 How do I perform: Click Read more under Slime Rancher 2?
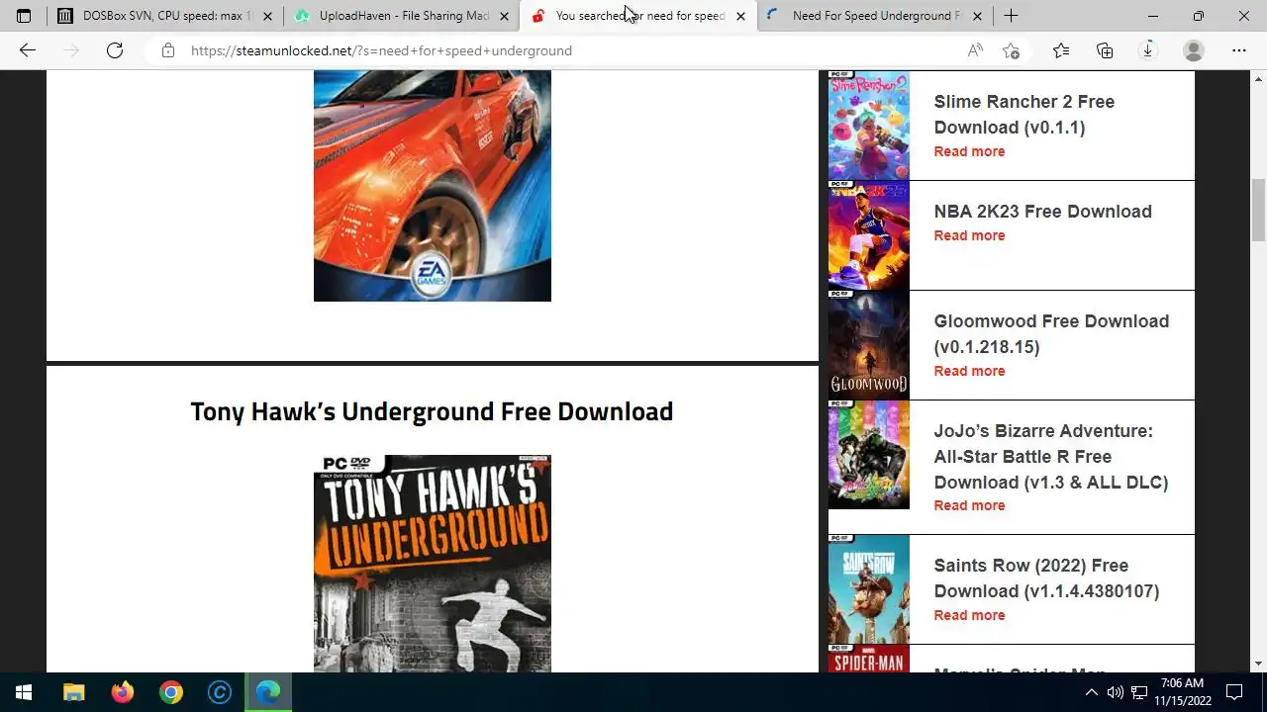point(969,151)
